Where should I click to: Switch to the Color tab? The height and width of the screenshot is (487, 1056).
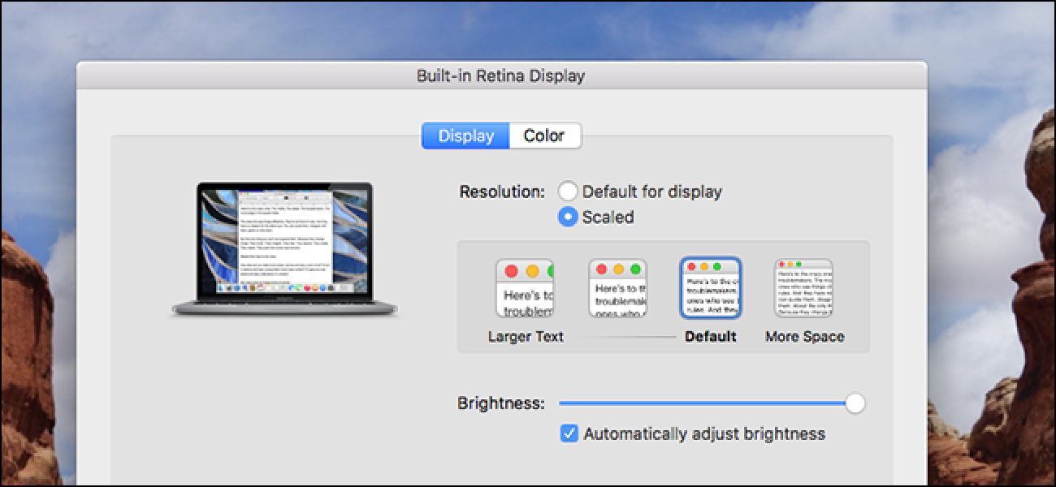pos(545,136)
